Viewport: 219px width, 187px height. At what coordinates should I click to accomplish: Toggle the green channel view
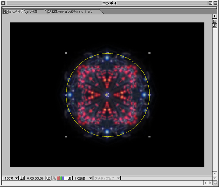click(60, 178)
